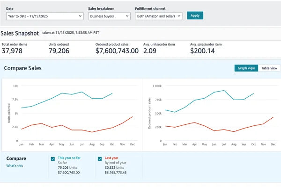Open the What's this link
This screenshot has height=187, width=281.
[x=15, y=165]
